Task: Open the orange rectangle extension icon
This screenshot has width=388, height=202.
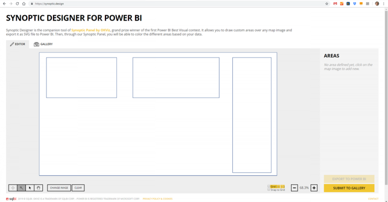Action: (x=361, y=4)
